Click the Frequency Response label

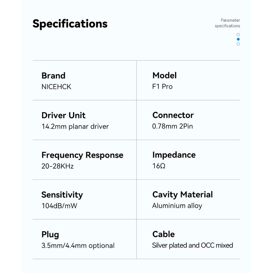click(82, 155)
